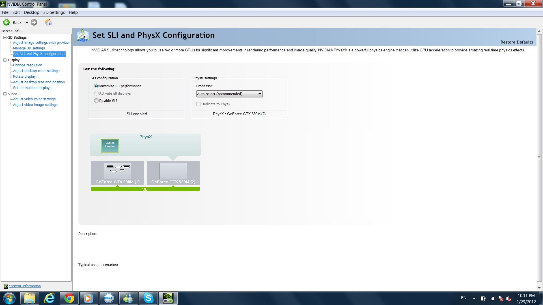Image resolution: width=543 pixels, height=305 pixels.
Task: Open the Edit menu
Action: pyautogui.click(x=16, y=12)
